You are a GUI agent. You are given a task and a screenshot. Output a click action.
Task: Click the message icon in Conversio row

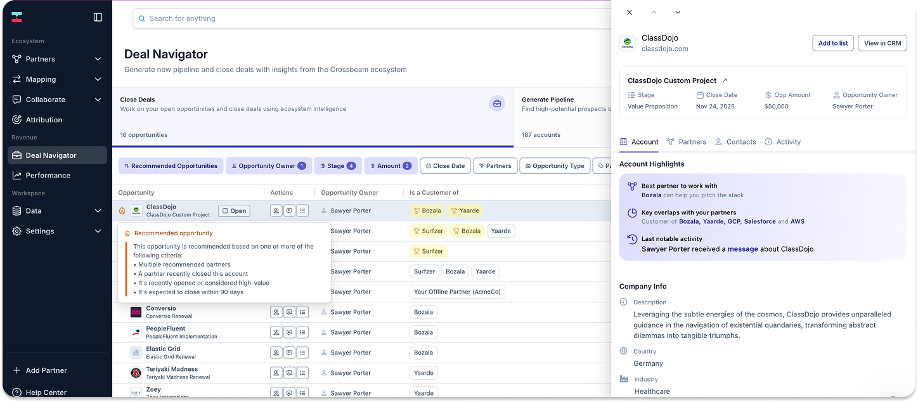click(289, 312)
